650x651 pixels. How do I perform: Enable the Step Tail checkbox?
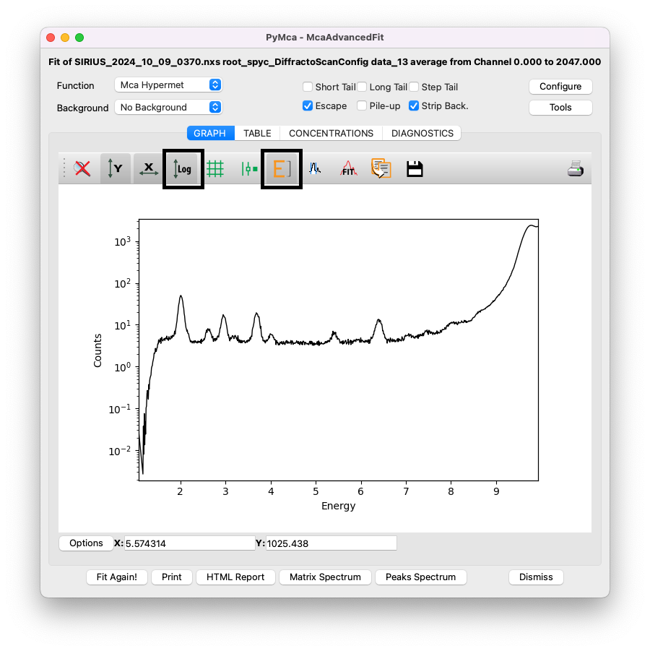(x=414, y=87)
